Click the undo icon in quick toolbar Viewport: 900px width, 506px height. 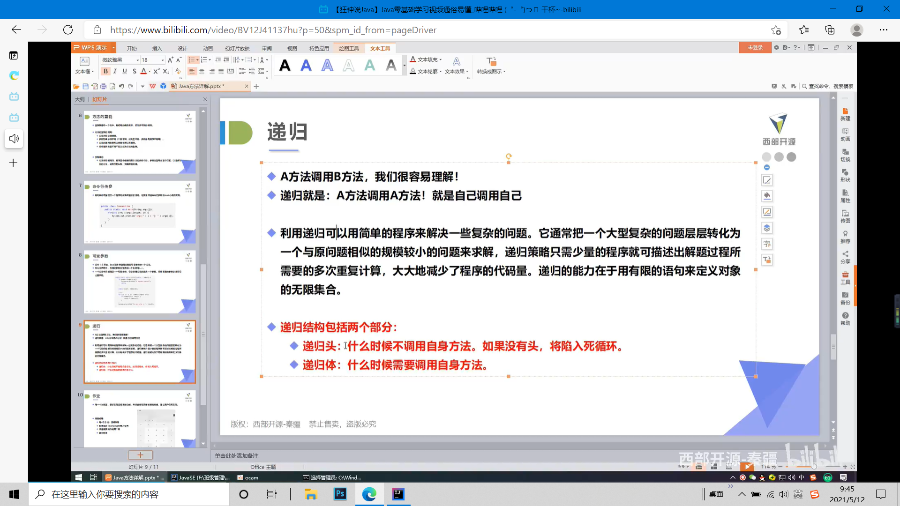(x=121, y=86)
